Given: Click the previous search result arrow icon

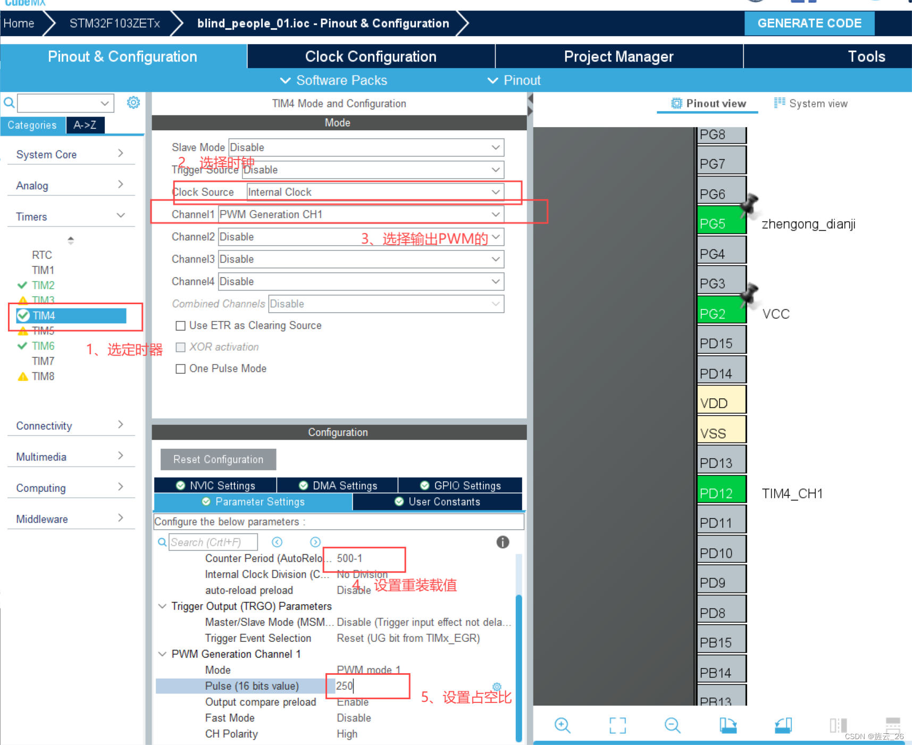Looking at the screenshot, I should click(x=277, y=542).
